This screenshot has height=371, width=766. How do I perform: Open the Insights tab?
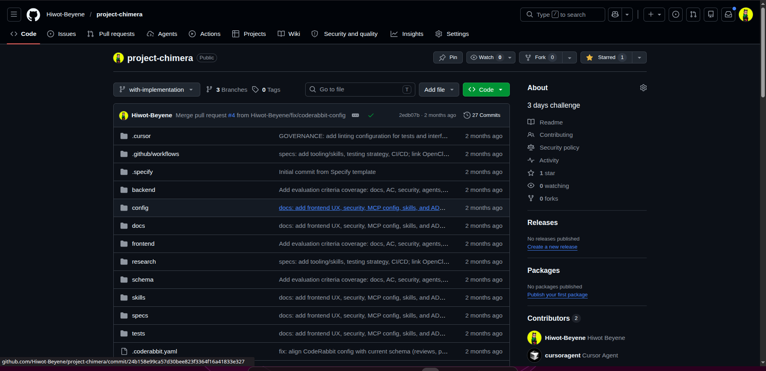[x=407, y=34]
